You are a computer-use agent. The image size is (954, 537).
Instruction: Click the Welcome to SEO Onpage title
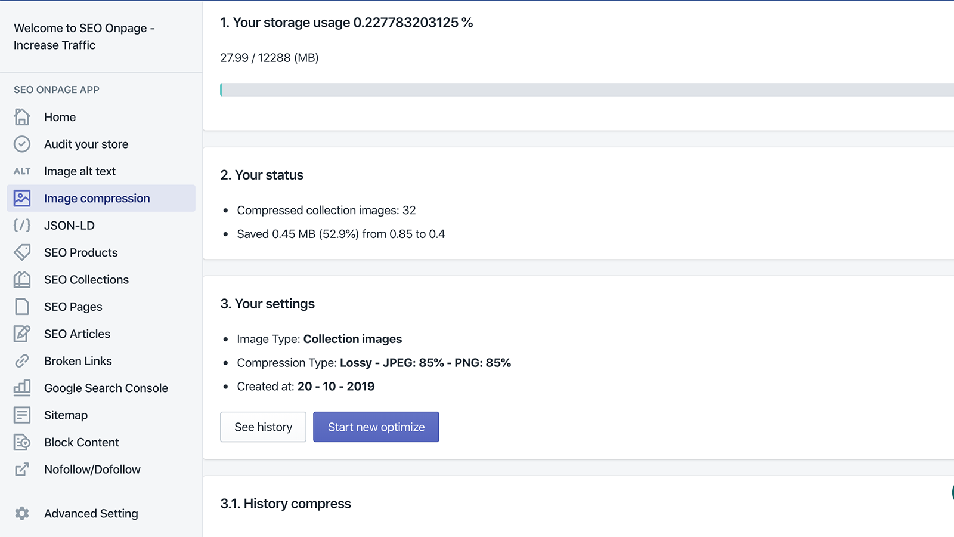[x=84, y=36]
